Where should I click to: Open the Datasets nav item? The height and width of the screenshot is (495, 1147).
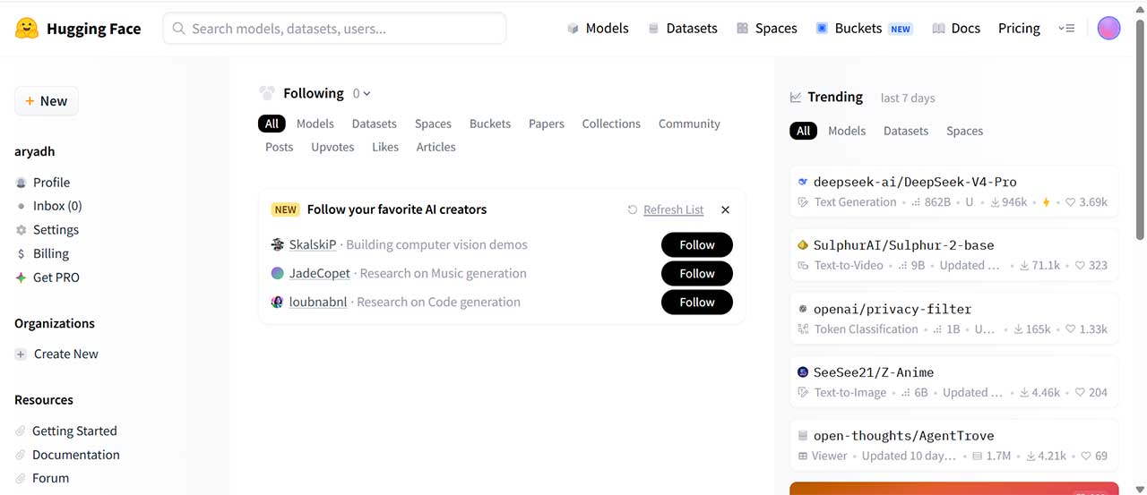pyautogui.click(x=682, y=29)
